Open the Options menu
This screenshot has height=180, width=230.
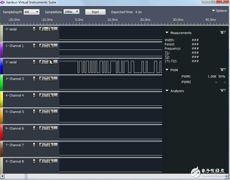pos(219,11)
